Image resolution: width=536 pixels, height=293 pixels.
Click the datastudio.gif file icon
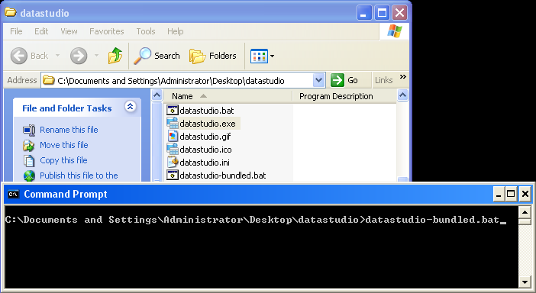[x=173, y=137]
